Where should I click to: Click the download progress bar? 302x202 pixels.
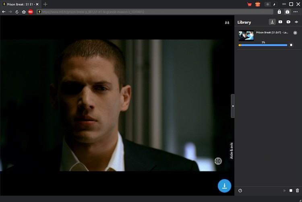click(263, 45)
